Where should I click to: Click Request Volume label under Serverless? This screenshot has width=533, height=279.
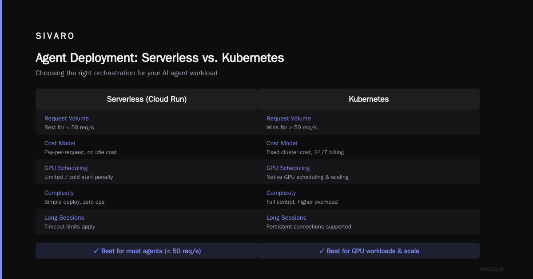pos(67,118)
